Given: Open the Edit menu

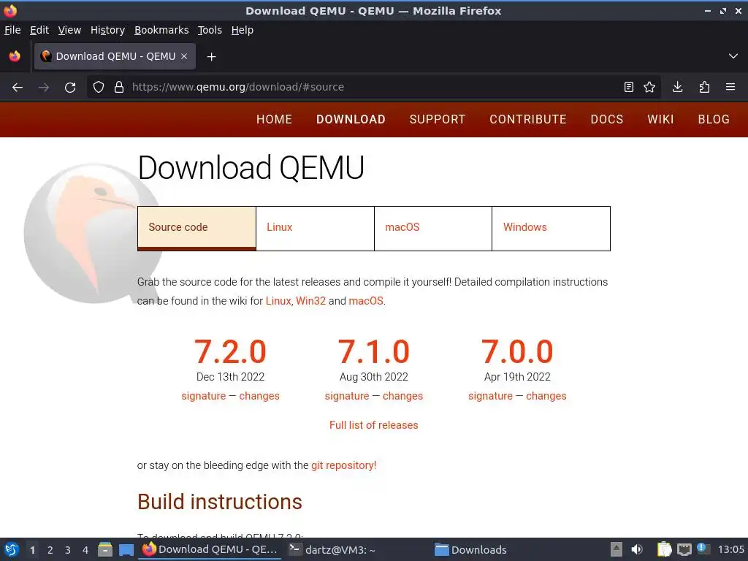Looking at the screenshot, I should point(39,30).
